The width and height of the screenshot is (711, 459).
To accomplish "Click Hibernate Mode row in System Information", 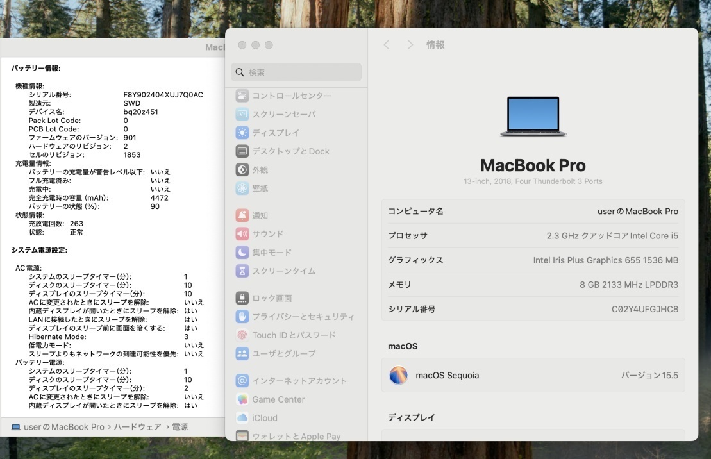I will tap(108, 337).
